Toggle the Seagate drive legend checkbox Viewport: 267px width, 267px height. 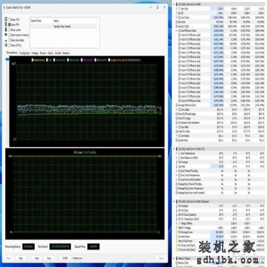[109, 60]
